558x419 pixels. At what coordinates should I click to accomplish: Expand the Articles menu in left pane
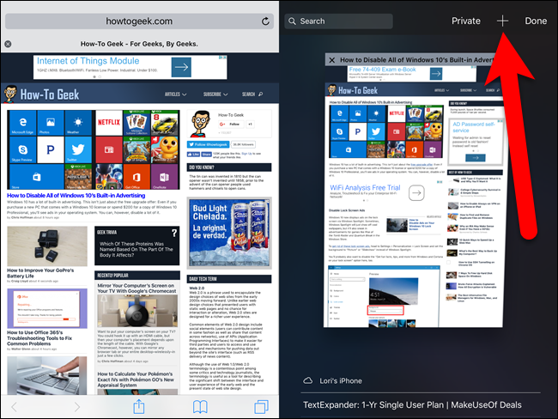coord(175,94)
